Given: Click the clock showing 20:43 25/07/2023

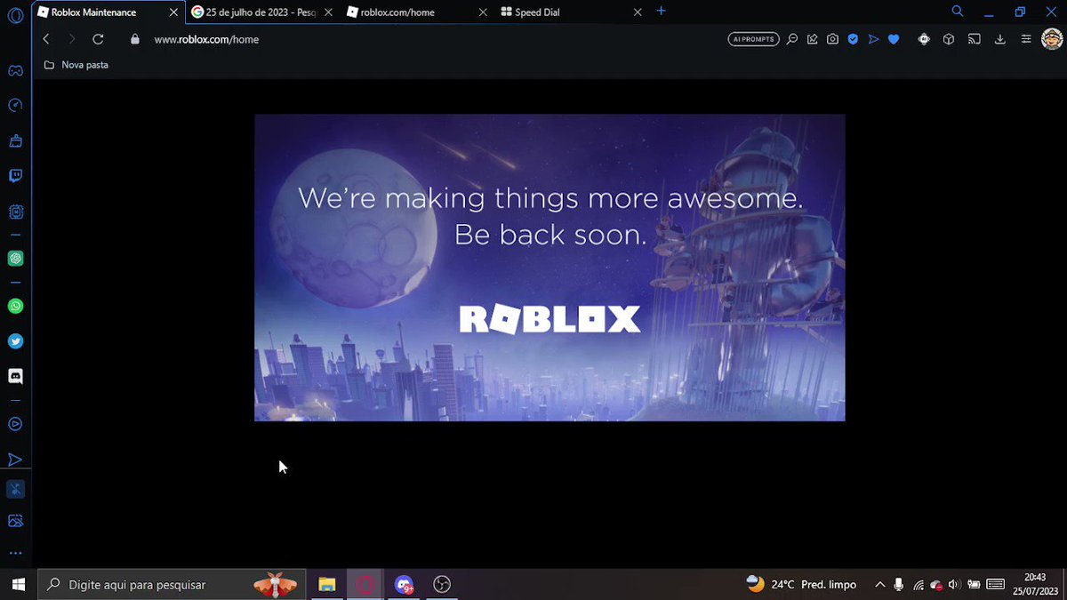Looking at the screenshot, I should point(1035,584).
